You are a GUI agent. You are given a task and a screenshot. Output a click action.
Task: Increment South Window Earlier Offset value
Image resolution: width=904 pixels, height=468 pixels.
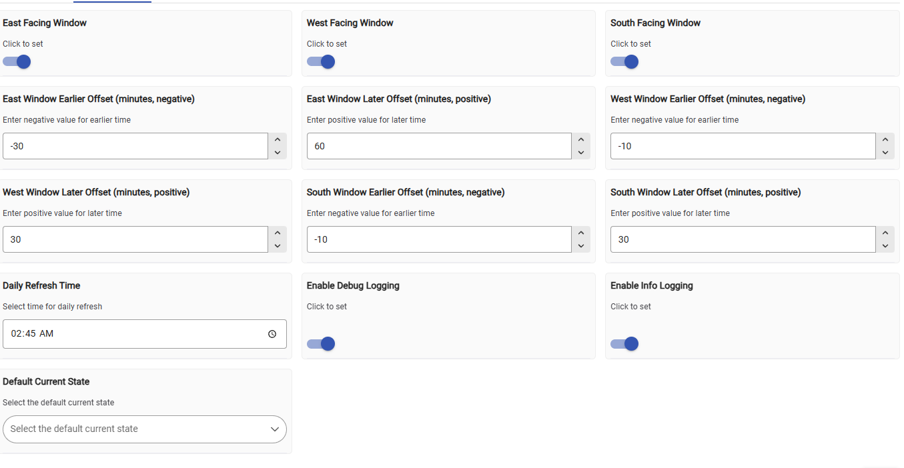(x=581, y=233)
